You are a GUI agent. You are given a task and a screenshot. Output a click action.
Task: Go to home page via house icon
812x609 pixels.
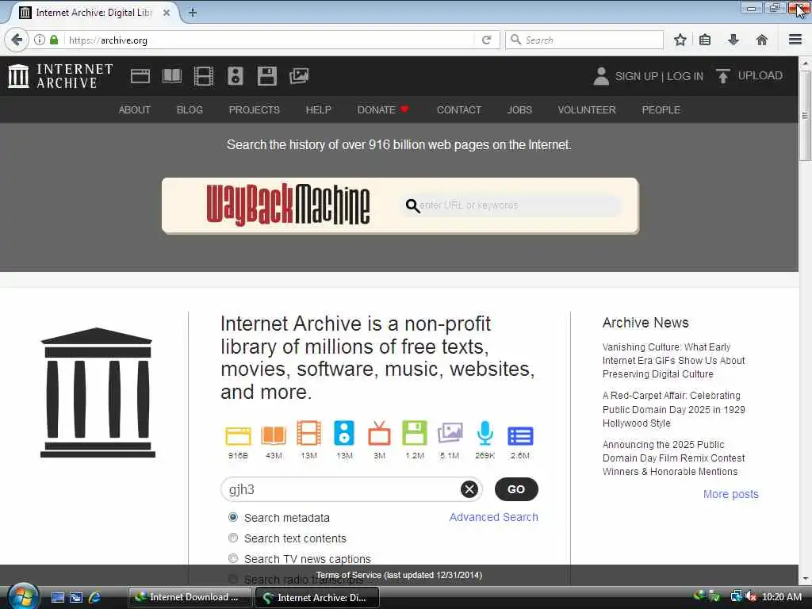pos(762,40)
